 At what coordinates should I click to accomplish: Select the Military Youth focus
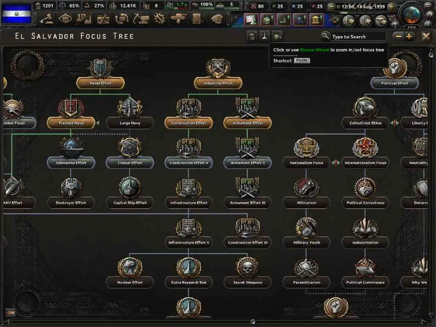pyautogui.click(x=307, y=242)
